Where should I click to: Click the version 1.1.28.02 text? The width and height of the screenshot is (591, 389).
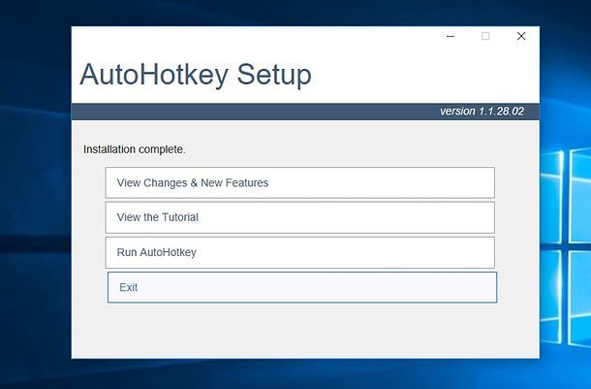click(482, 112)
